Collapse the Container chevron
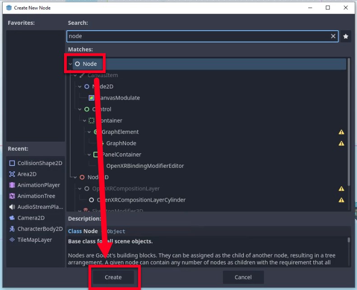The width and height of the screenshot is (357, 290). tap(84, 120)
